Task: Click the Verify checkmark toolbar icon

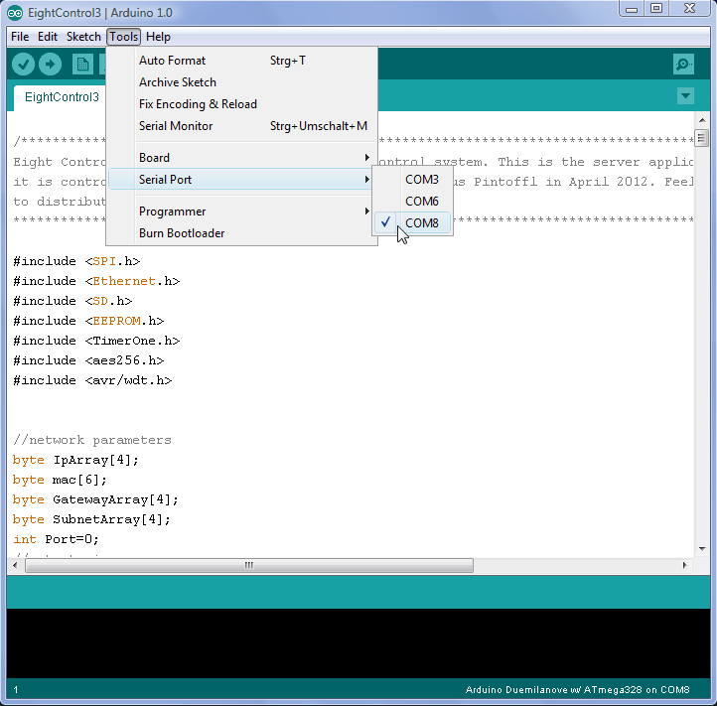Action: [23, 64]
